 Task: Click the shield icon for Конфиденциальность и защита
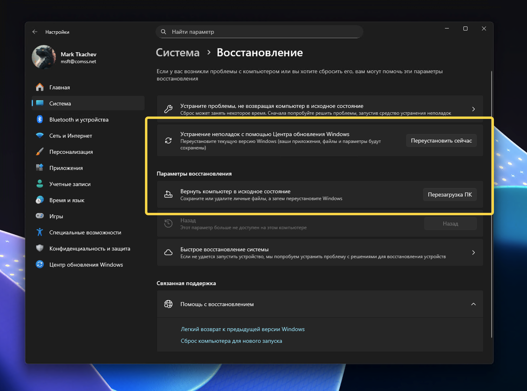[x=40, y=248]
